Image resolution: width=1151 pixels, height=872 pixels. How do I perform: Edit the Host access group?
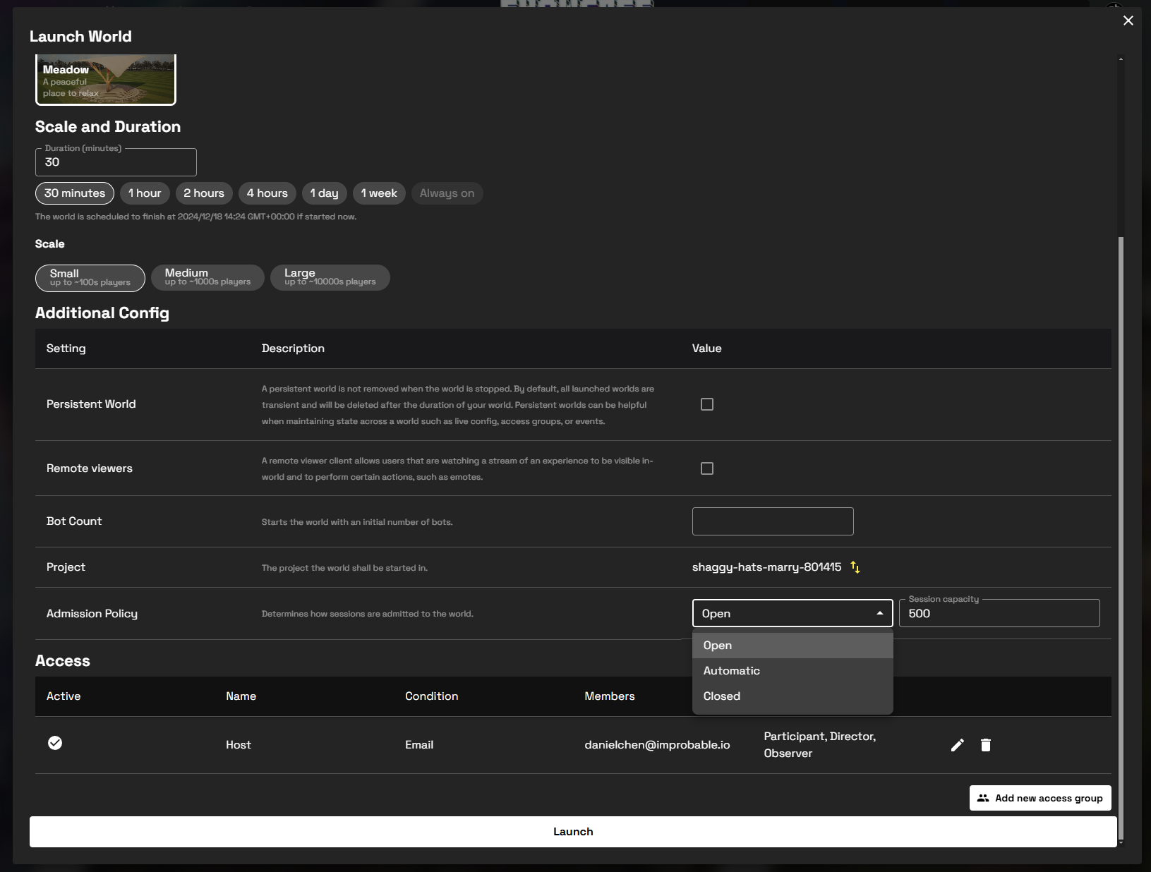point(957,745)
